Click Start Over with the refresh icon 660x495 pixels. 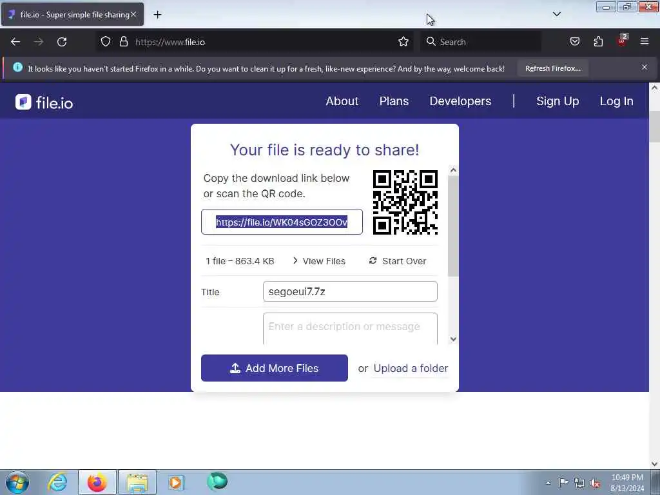(x=397, y=261)
